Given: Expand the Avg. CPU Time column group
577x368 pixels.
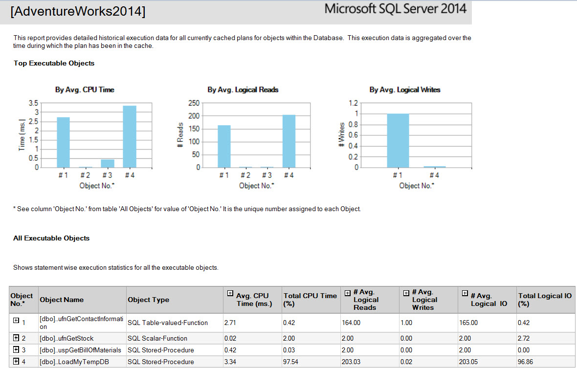Looking at the screenshot, I should [230, 293].
